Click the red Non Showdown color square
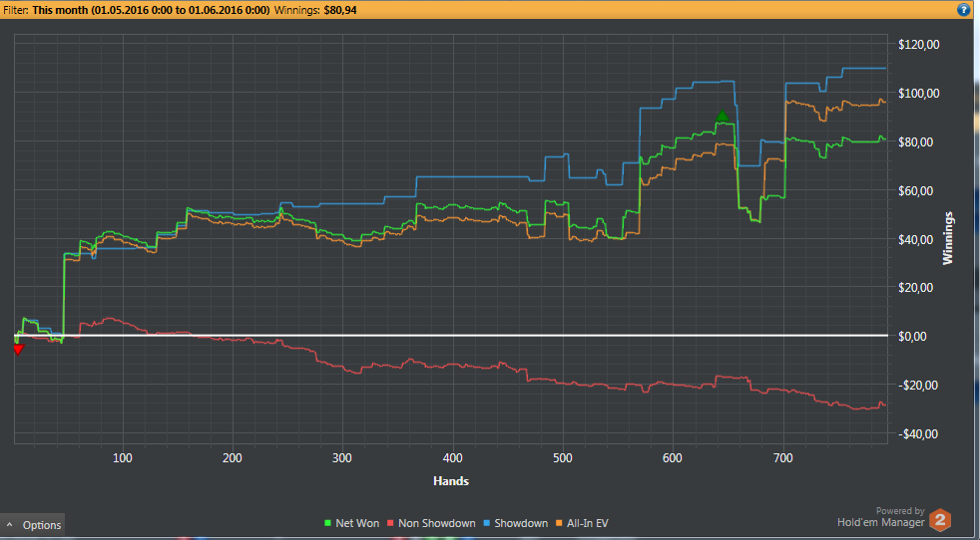The image size is (980, 540). coord(392,524)
